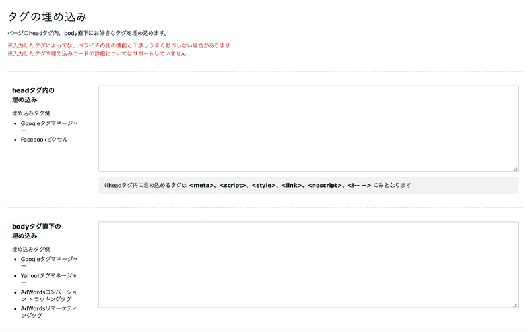
Task: Click AdWordsリマーケティングタグ list item
Action: click(x=49, y=312)
